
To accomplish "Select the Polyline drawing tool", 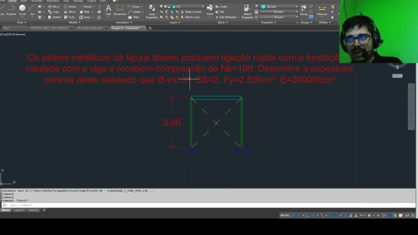I will [11, 10].
